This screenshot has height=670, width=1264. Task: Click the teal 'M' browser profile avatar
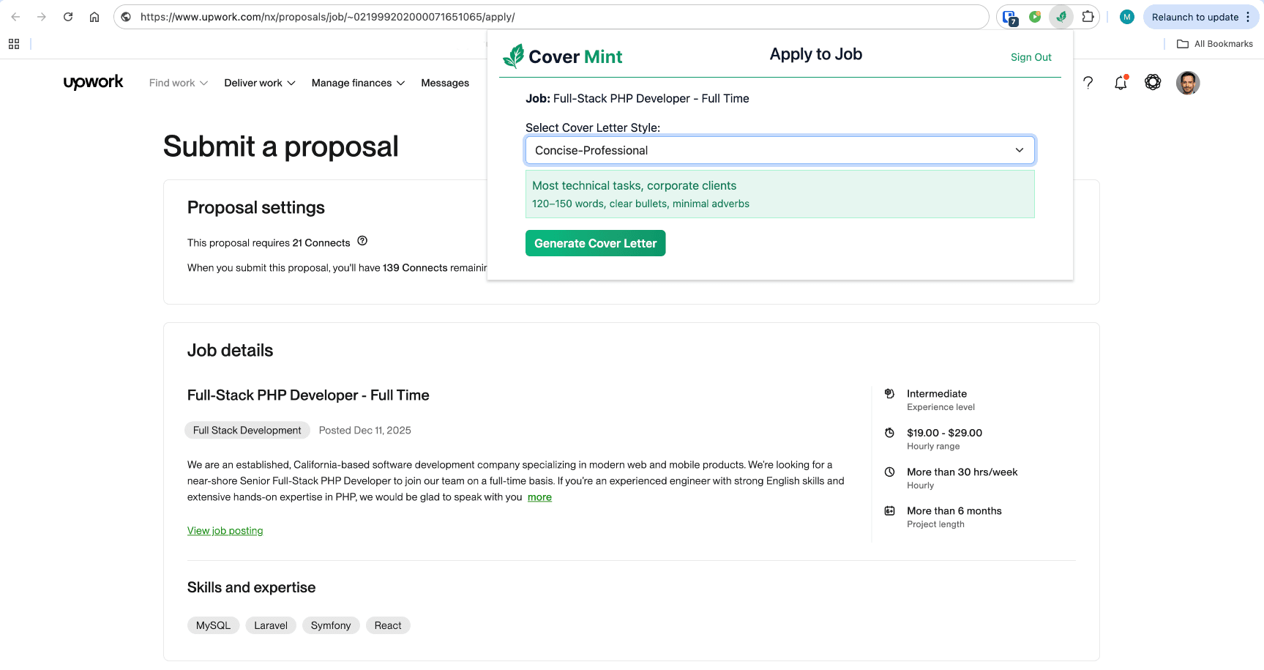[x=1126, y=16]
